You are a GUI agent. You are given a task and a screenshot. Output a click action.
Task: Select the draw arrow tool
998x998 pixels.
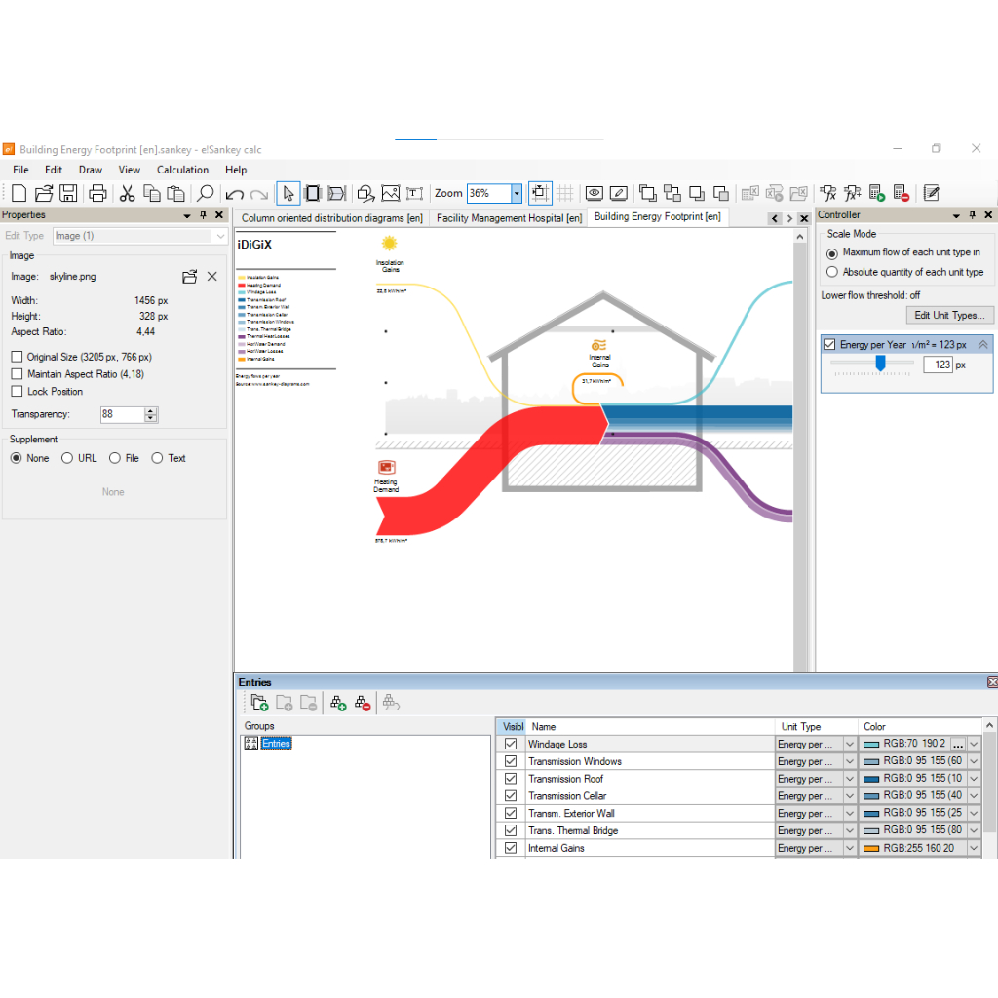[x=336, y=193]
